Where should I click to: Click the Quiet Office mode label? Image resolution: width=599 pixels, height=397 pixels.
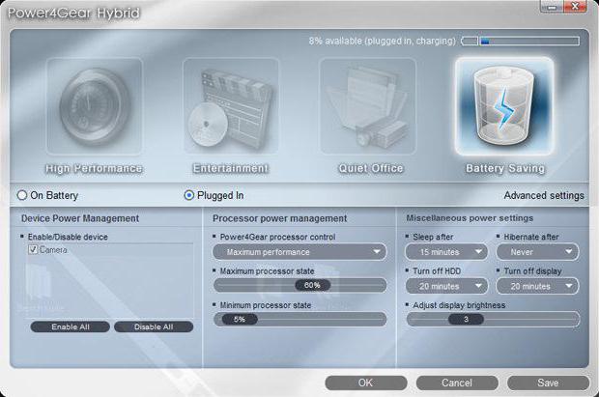point(371,168)
